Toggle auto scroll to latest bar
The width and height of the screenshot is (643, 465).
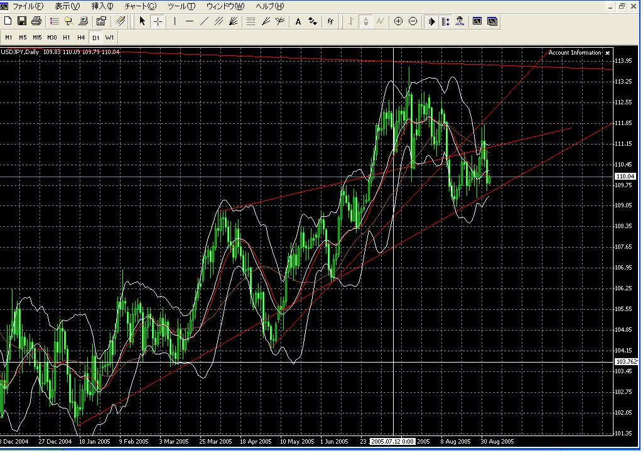pos(431,21)
